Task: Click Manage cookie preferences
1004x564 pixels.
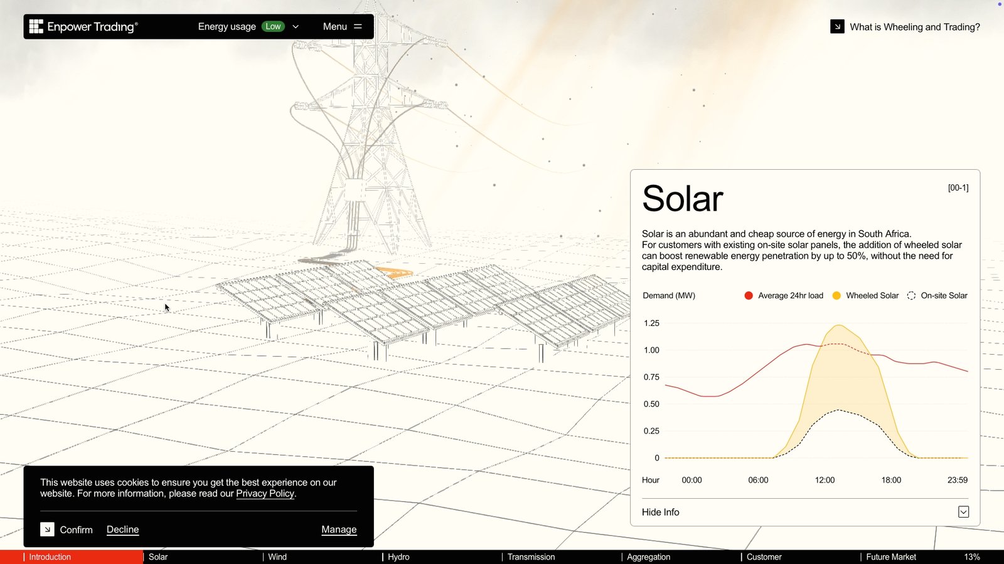Action: pos(339,530)
